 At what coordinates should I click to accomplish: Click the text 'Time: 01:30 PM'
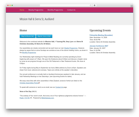click(95, 50)
